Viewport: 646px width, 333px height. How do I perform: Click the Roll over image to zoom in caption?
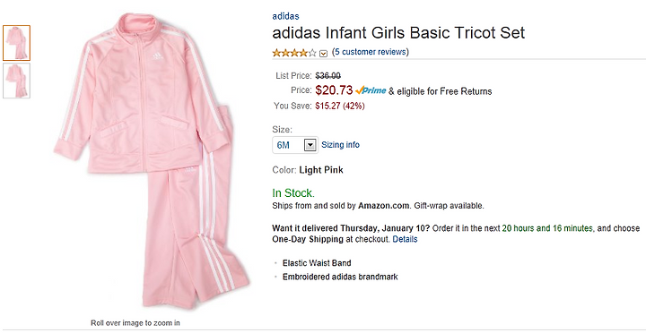135,323
